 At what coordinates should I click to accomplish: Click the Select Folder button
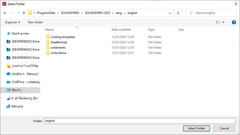coord(196,128)
